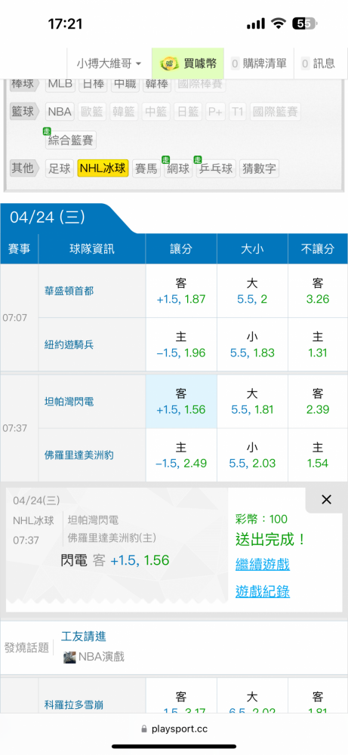
Task: Pick the 大 5.5, 1.81 over option
Action: (x=252, y=402)
